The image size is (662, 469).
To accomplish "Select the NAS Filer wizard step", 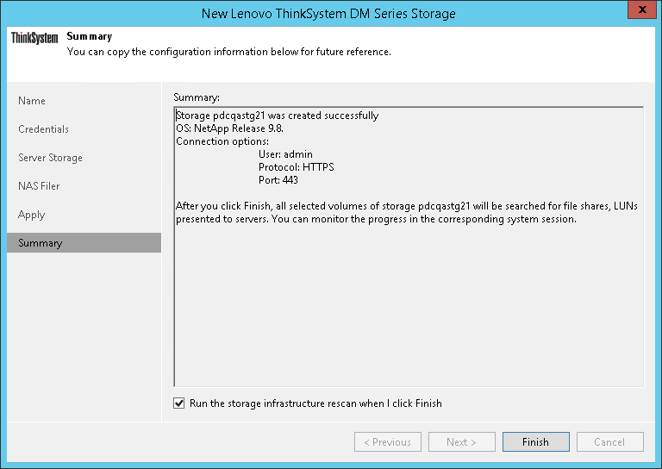I will click(x=39, y=186).
